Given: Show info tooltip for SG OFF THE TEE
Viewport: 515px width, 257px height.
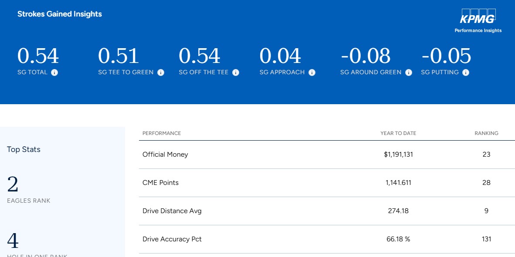Looking at the screenshot, I should pos(236,72).
